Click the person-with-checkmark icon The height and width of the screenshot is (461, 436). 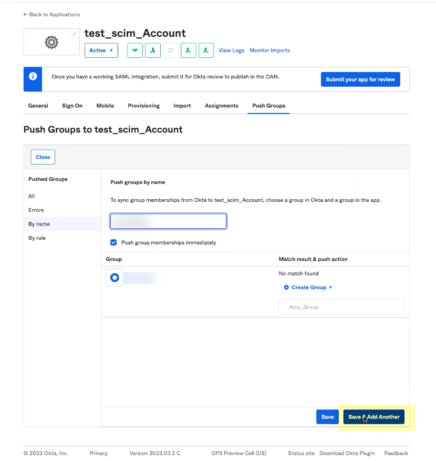[206, 50]
